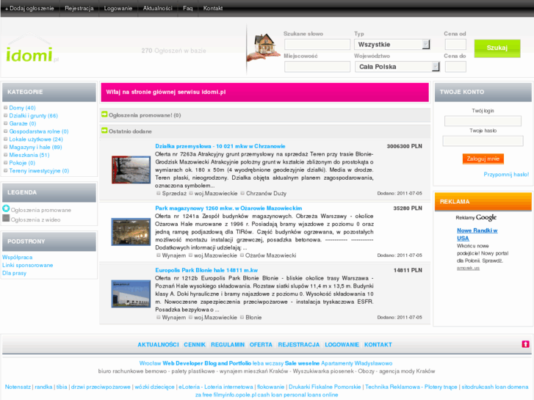Click the Europolis Park Błonie listing thumbnail

point(131,294)
